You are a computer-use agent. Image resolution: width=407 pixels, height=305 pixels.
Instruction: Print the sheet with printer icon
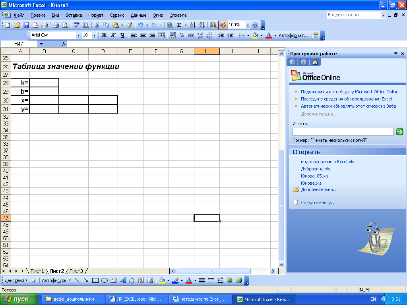tap(56, 25)
